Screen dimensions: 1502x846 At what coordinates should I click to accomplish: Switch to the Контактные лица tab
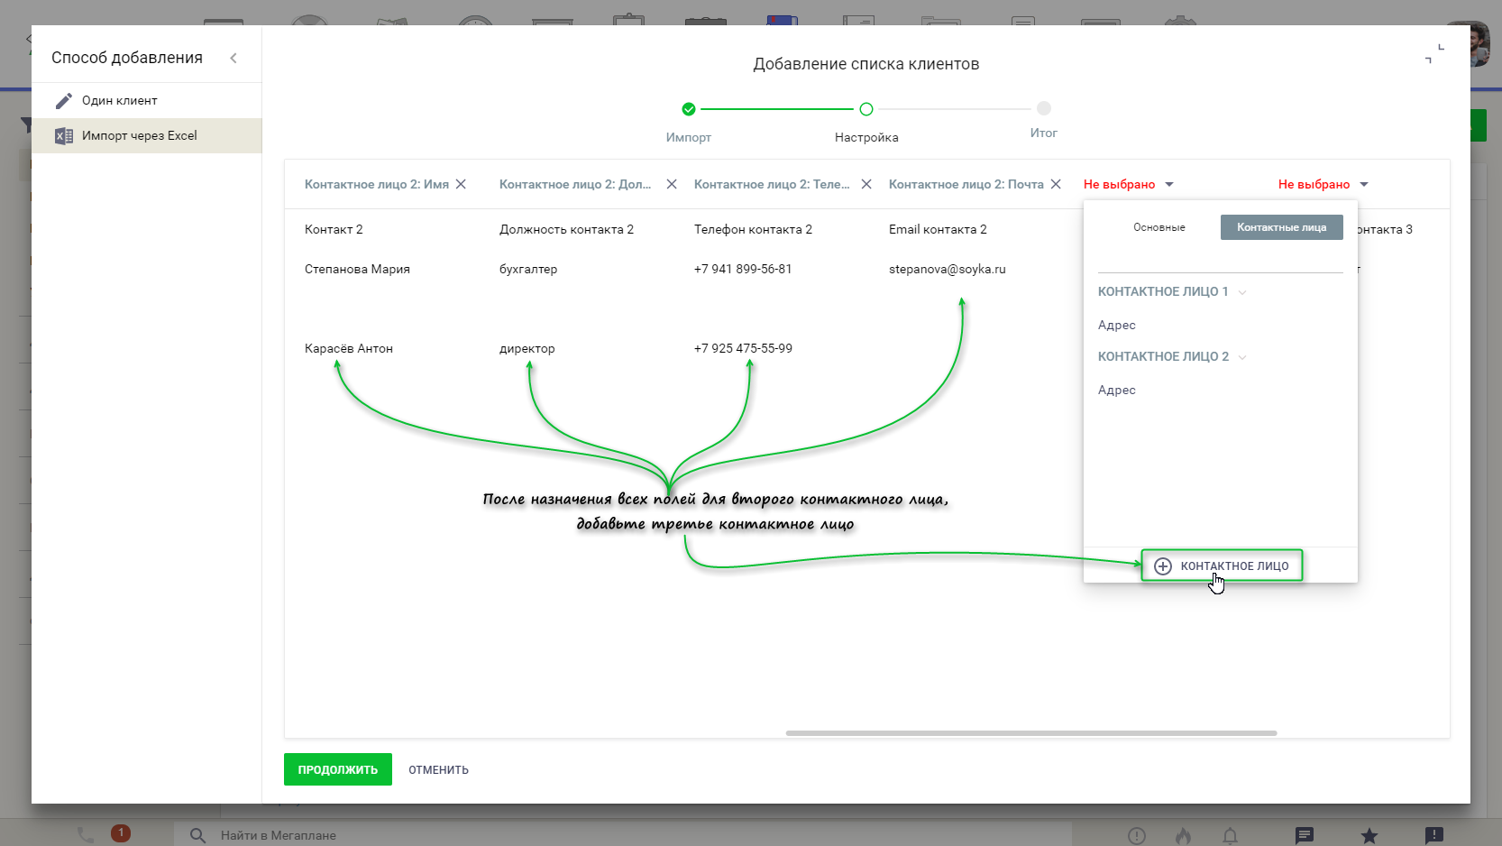1282,227
